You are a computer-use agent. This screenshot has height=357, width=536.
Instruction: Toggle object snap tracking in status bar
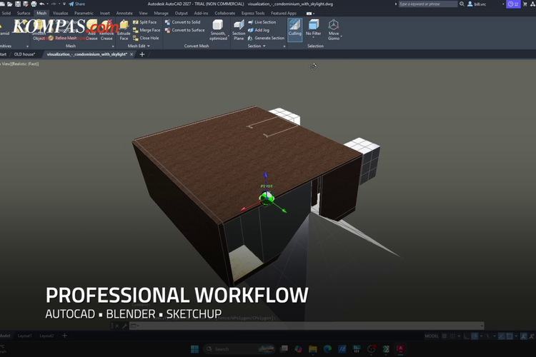tap(502, 336)
